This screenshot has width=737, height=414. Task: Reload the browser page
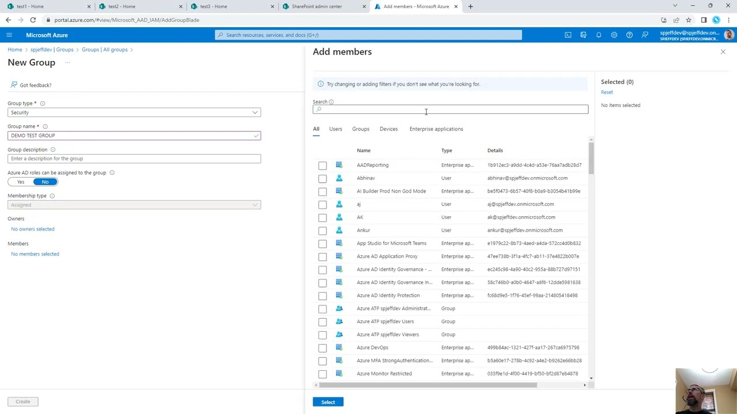tap(33, 20)
